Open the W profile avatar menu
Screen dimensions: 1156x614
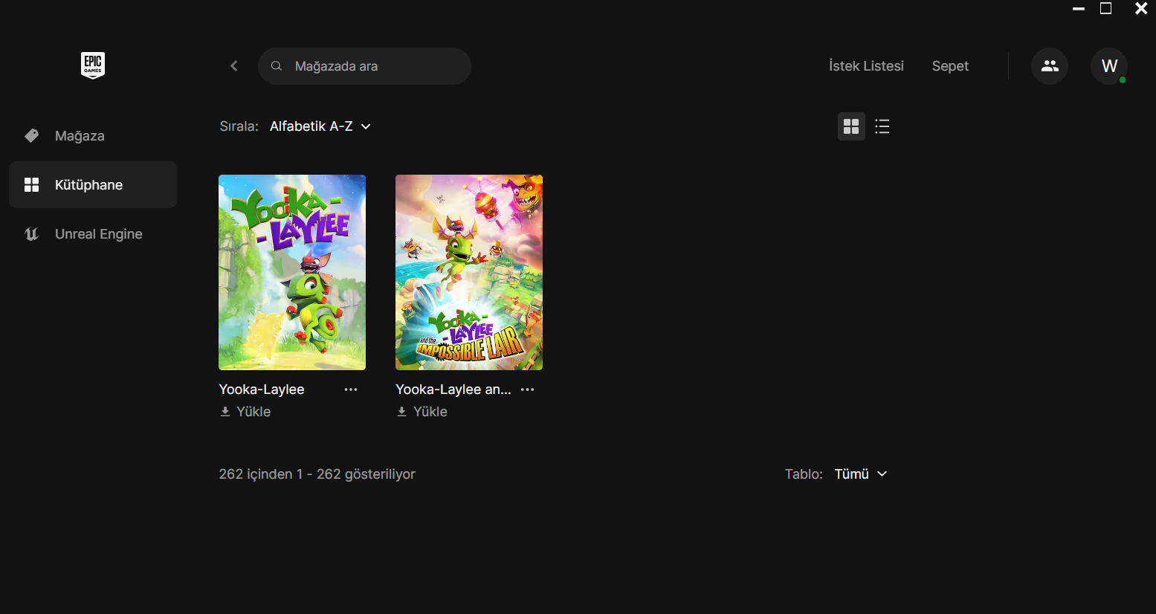pos(1109,66)
